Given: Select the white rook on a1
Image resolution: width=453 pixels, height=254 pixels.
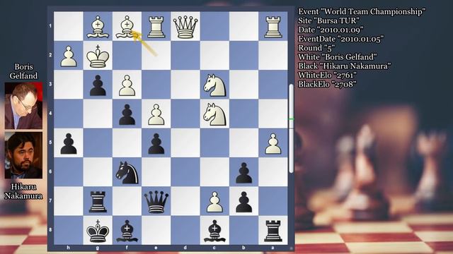Looking at the screenshot, I should [273, 27].
